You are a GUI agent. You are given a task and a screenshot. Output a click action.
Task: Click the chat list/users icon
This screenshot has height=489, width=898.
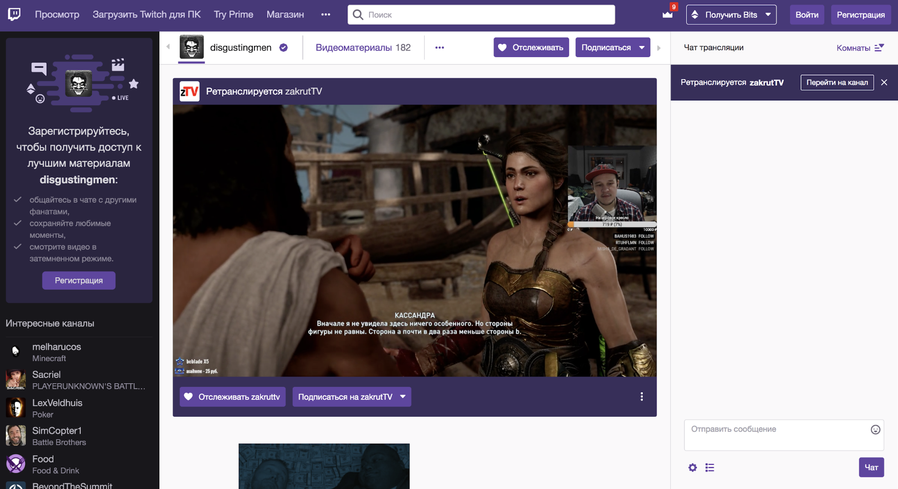tap(711, 467)
